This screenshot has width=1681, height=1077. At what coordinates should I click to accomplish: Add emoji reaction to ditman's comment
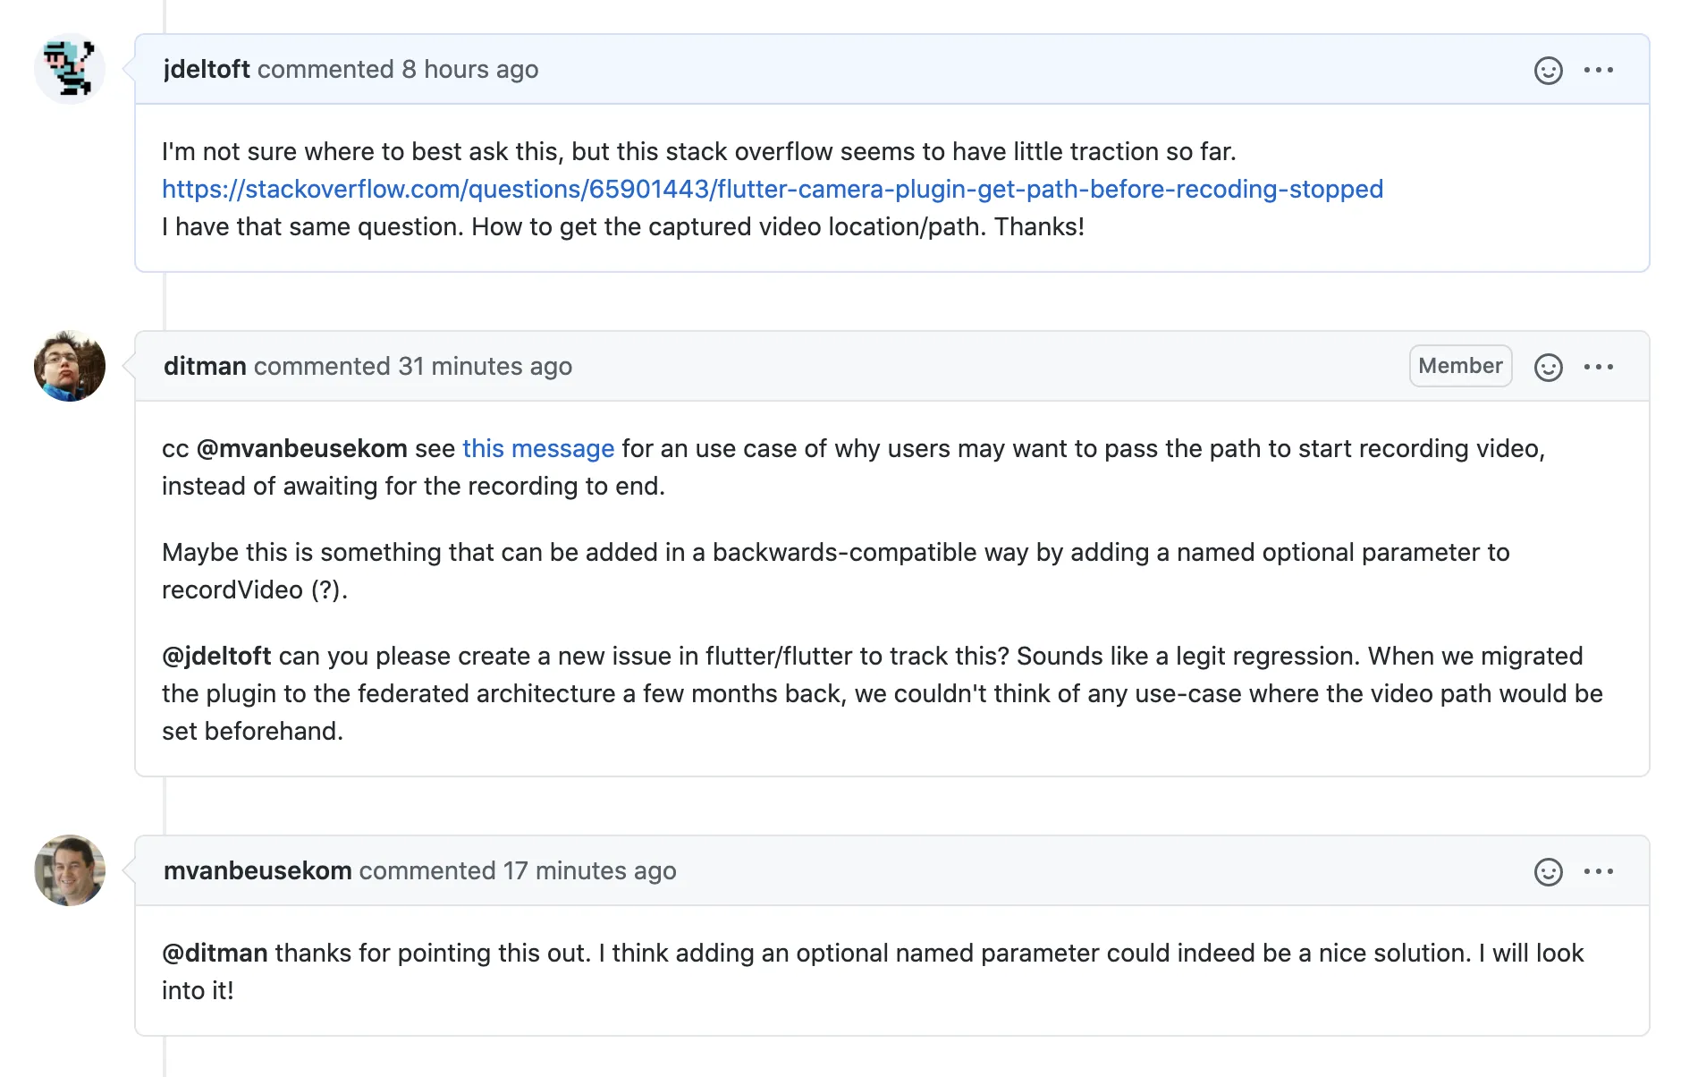pos(1548,367)
